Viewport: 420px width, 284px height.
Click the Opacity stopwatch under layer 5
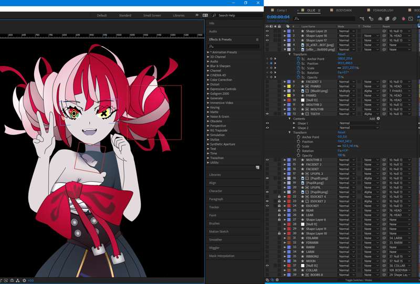(298, 77)
